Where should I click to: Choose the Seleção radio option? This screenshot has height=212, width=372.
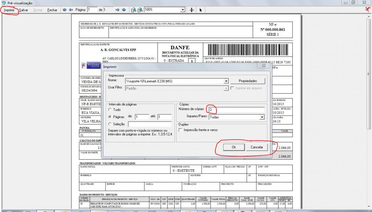click(110, 124)
